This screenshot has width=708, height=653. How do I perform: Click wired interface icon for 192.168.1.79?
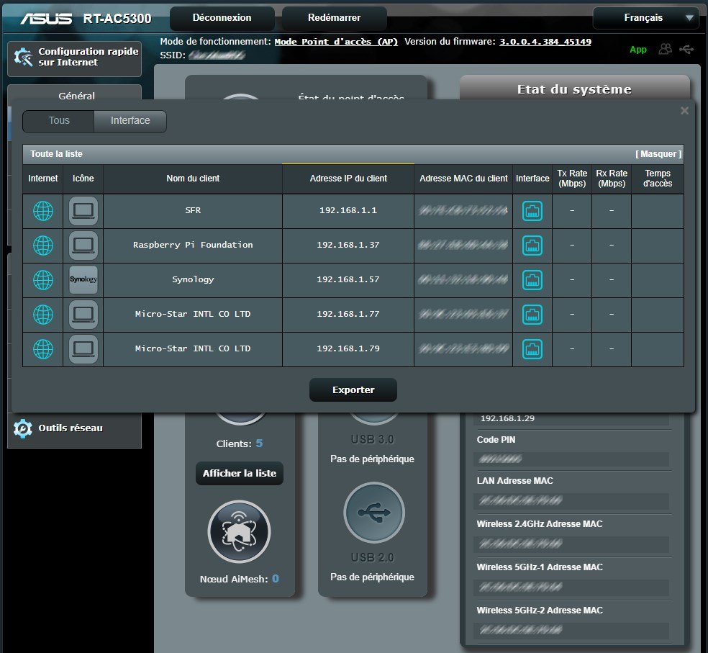pos(532,349)
